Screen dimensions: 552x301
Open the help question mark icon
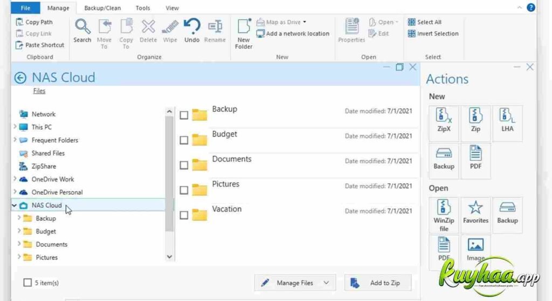(x=530, y=8)
